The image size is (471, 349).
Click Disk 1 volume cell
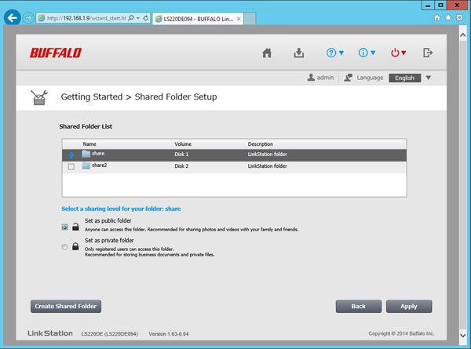coord(181,155)
